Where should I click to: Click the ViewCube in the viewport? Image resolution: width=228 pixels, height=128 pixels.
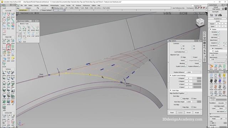pyautogui.click(x=200, y=22)
